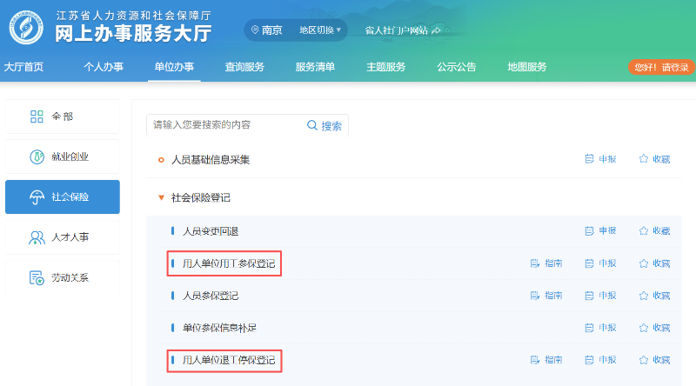
Task: Click the 全部 grid icon in sidebar
Action: tap(37, 116)
